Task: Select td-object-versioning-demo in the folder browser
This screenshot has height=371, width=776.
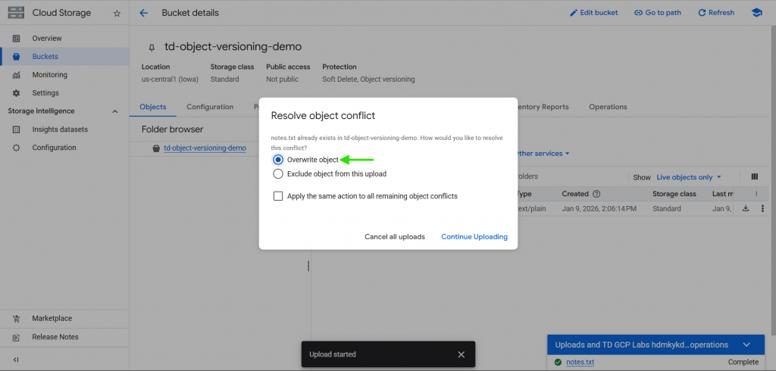Action: pyautogui.click(x=205, y=148)
